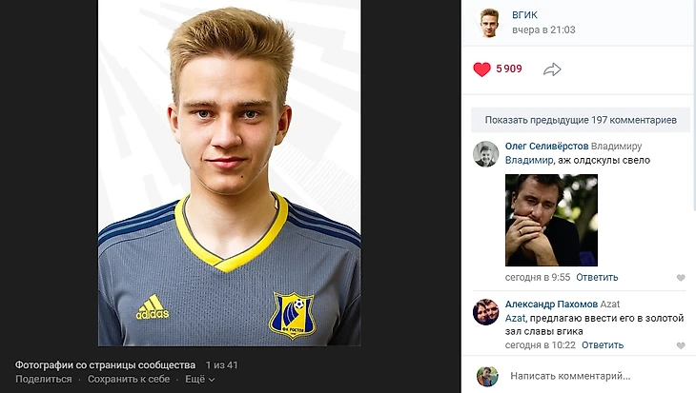Click the Azat mention link
The image size is (696, 393).
point(515,318)
